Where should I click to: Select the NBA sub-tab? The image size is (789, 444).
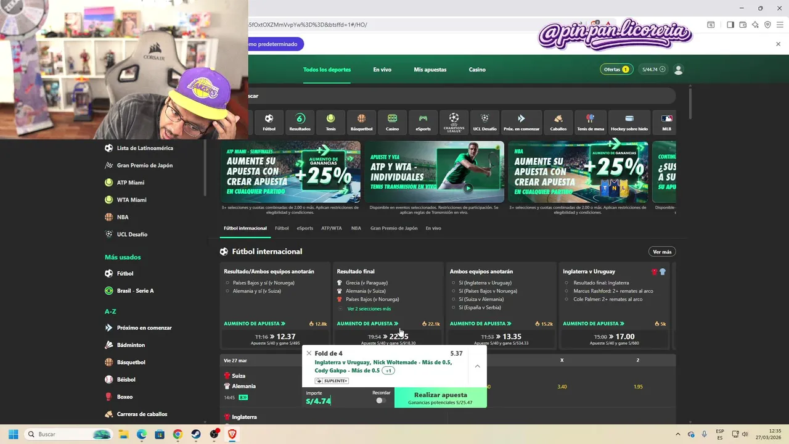tap(356, 228)
